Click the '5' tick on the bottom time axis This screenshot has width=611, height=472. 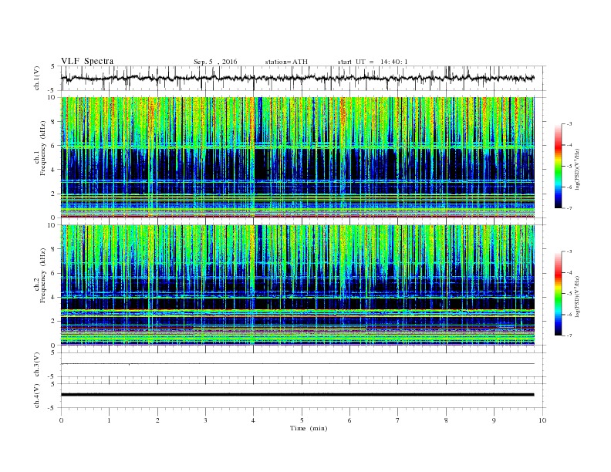pos(302,420)
